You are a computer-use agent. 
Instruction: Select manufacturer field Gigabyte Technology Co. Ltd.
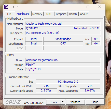(x=63, y=24)
